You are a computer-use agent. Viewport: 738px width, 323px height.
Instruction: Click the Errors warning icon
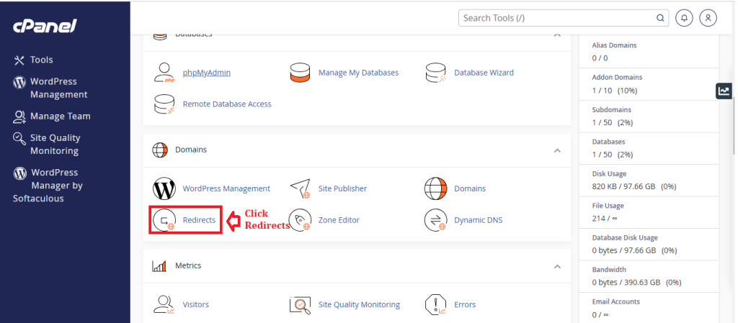[x=435, y=305]
